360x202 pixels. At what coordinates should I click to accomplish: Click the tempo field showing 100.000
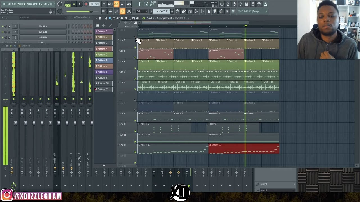[x=94, y=4]
